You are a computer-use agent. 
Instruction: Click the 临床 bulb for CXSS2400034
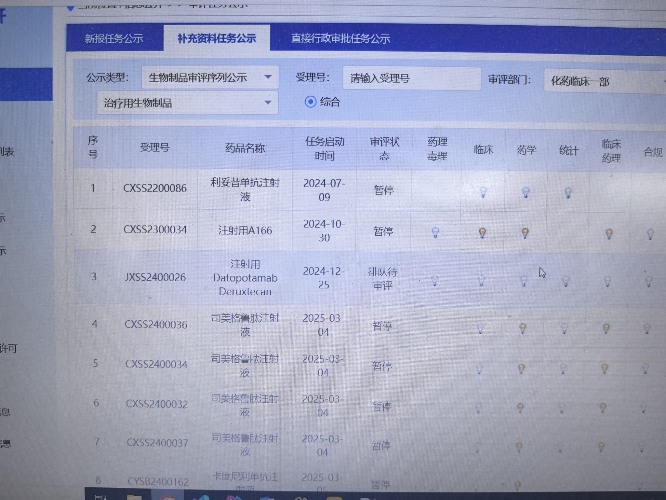point(479,369)
